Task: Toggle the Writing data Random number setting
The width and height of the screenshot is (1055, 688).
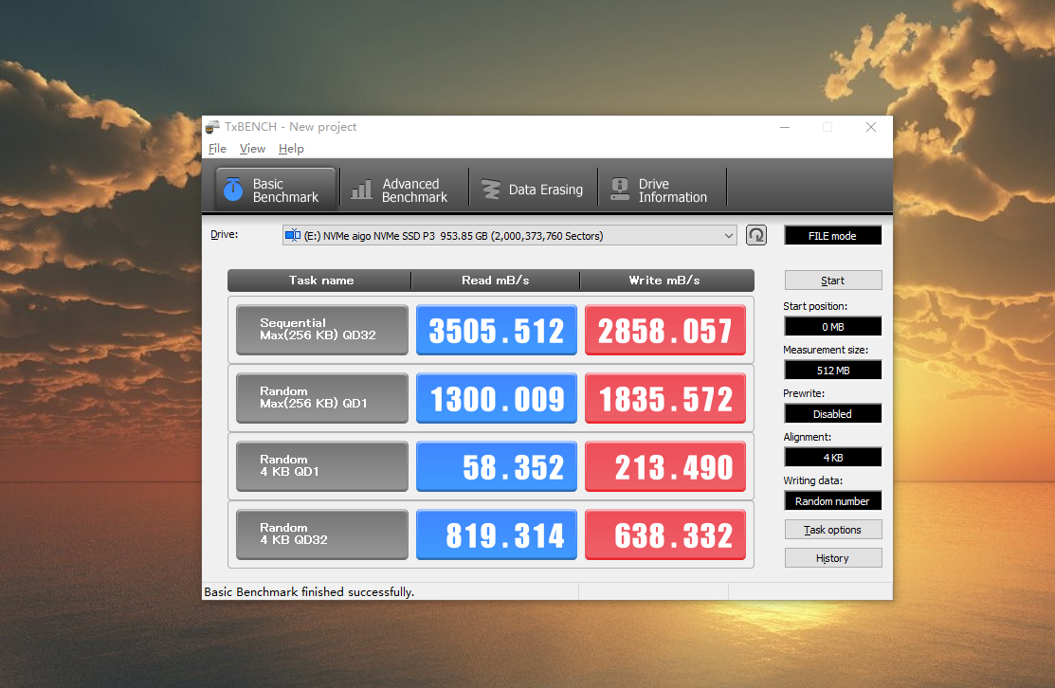Action: [833, 501]
